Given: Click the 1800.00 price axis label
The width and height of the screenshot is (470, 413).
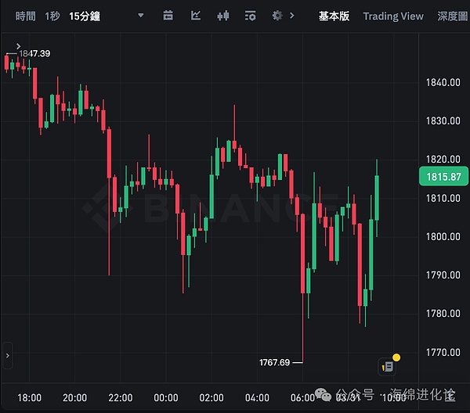Looking at the screenshot, I should 442,237.
